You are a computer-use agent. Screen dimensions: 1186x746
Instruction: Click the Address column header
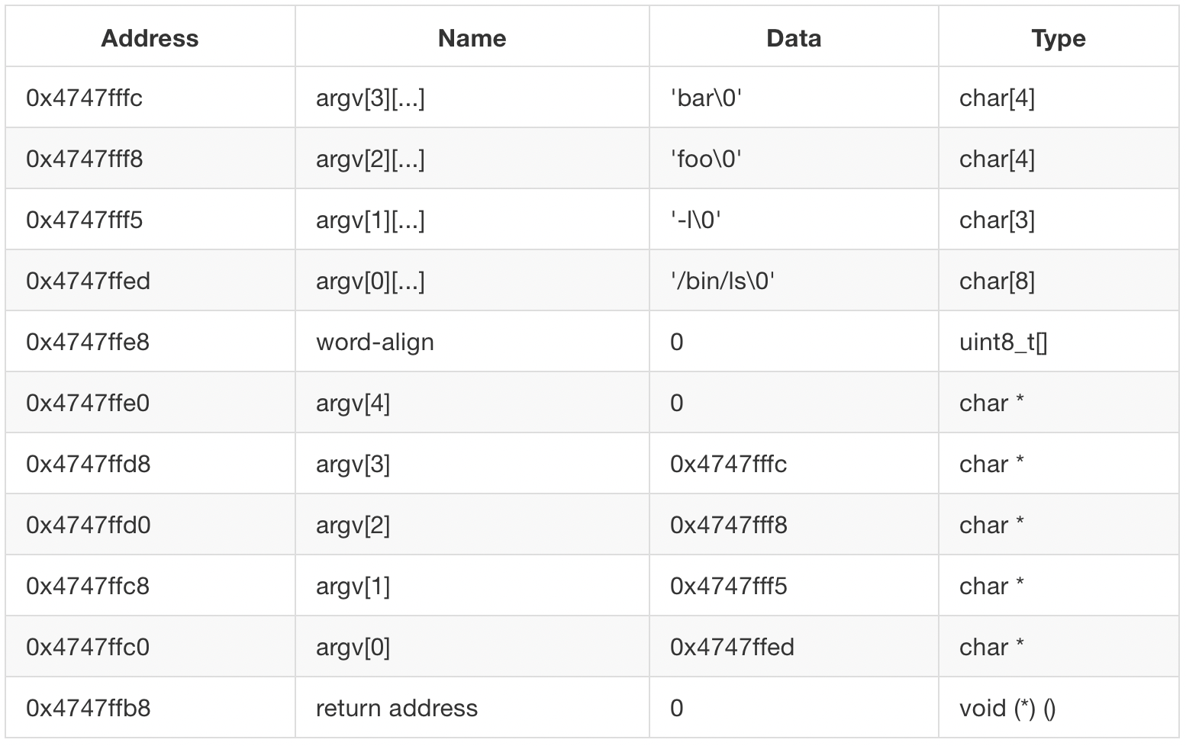pyautogui.click(x=150, y=38)
